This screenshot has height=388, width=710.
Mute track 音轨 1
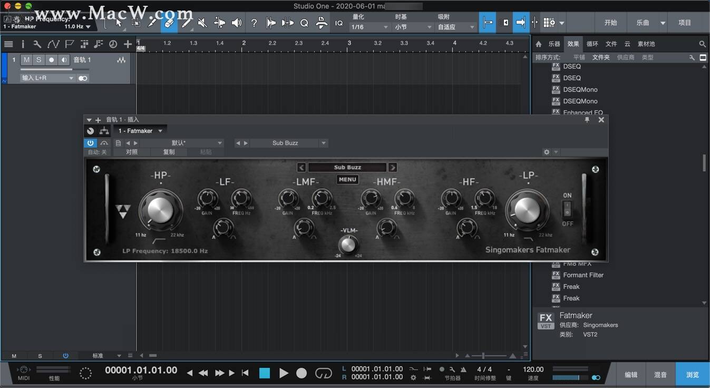26,60
